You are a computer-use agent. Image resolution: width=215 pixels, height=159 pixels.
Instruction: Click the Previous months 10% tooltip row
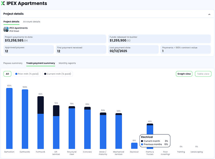point(155,144)
